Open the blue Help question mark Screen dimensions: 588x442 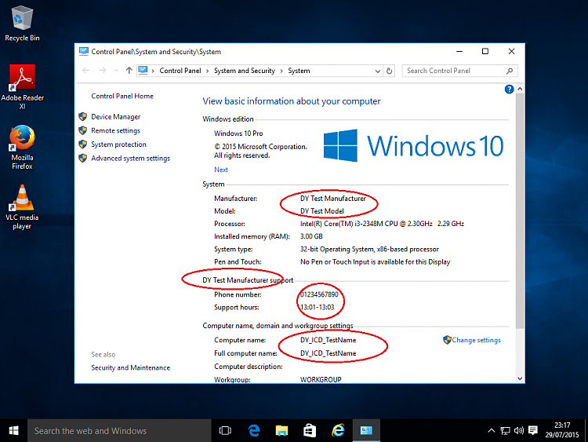tap(509, 89)
